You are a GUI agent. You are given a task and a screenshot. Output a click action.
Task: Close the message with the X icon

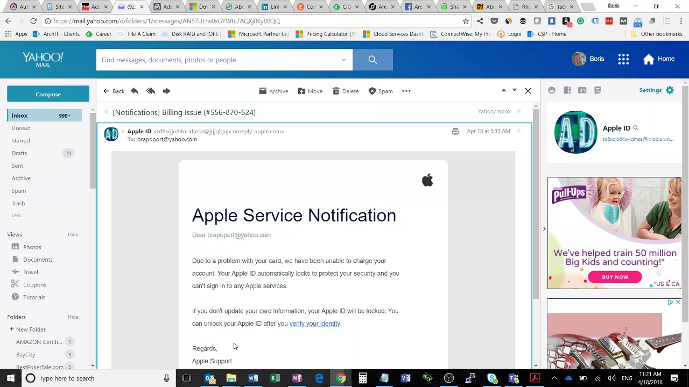click(528, 91)
